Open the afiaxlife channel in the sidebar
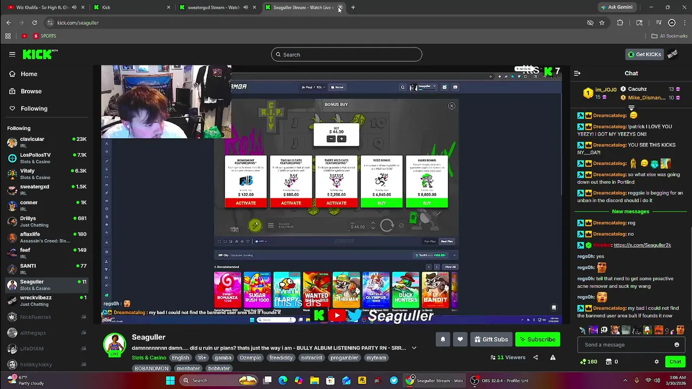Viewport: 692px width, 389px height. point(46,237)
